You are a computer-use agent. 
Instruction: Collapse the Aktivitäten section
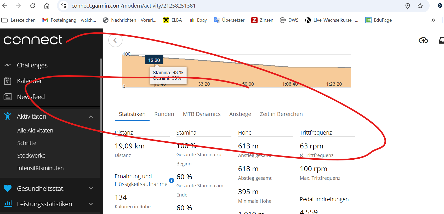click(91, 117)
